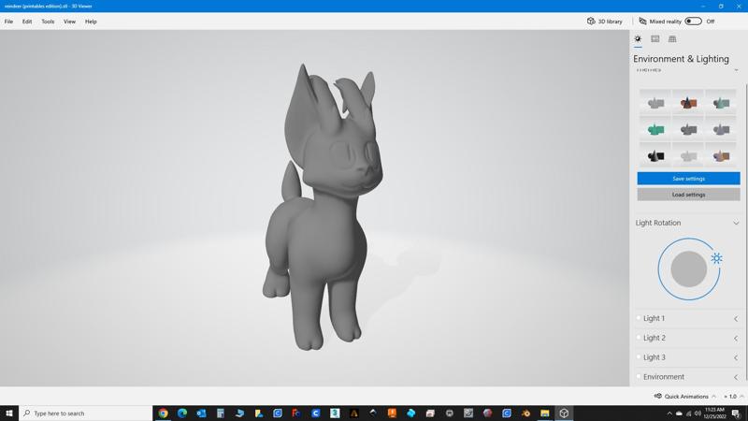Screen dimensions: 748x421
Task: Click Save settings button
Action: (x=688, y=179)
